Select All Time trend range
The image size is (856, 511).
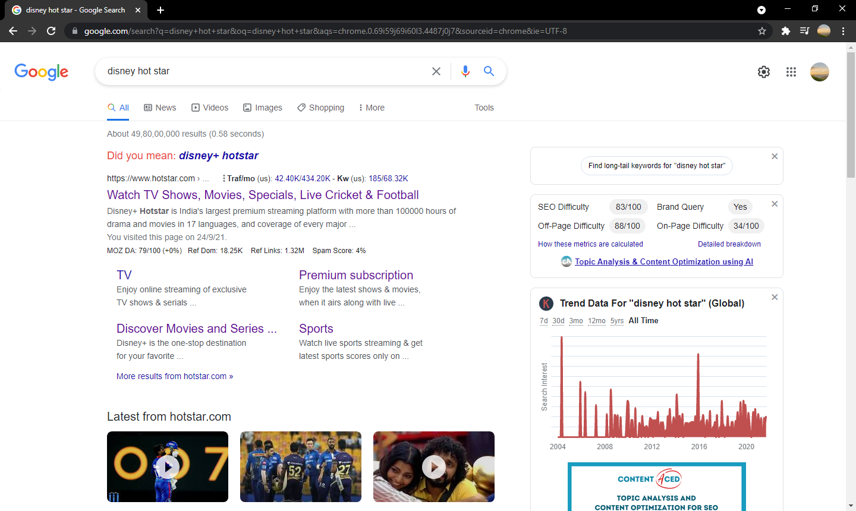point(643,321)
